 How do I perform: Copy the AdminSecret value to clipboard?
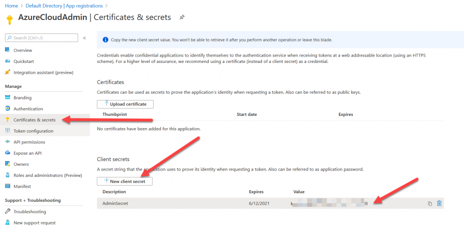point(430,204)
